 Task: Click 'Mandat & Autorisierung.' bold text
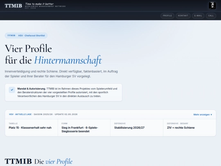pyautogui.click(x=32, y=89)
